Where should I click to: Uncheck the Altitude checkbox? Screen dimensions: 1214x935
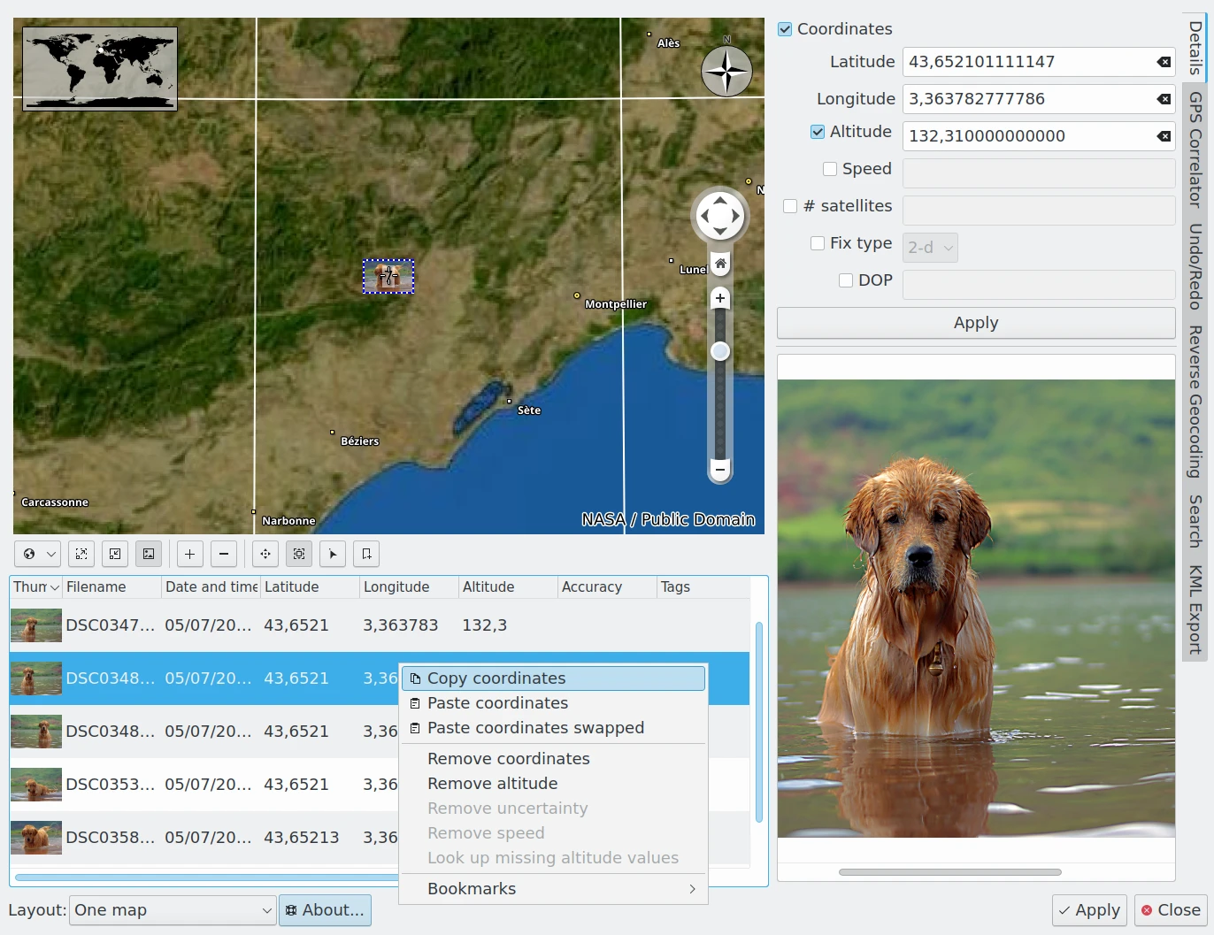point(818,132)
